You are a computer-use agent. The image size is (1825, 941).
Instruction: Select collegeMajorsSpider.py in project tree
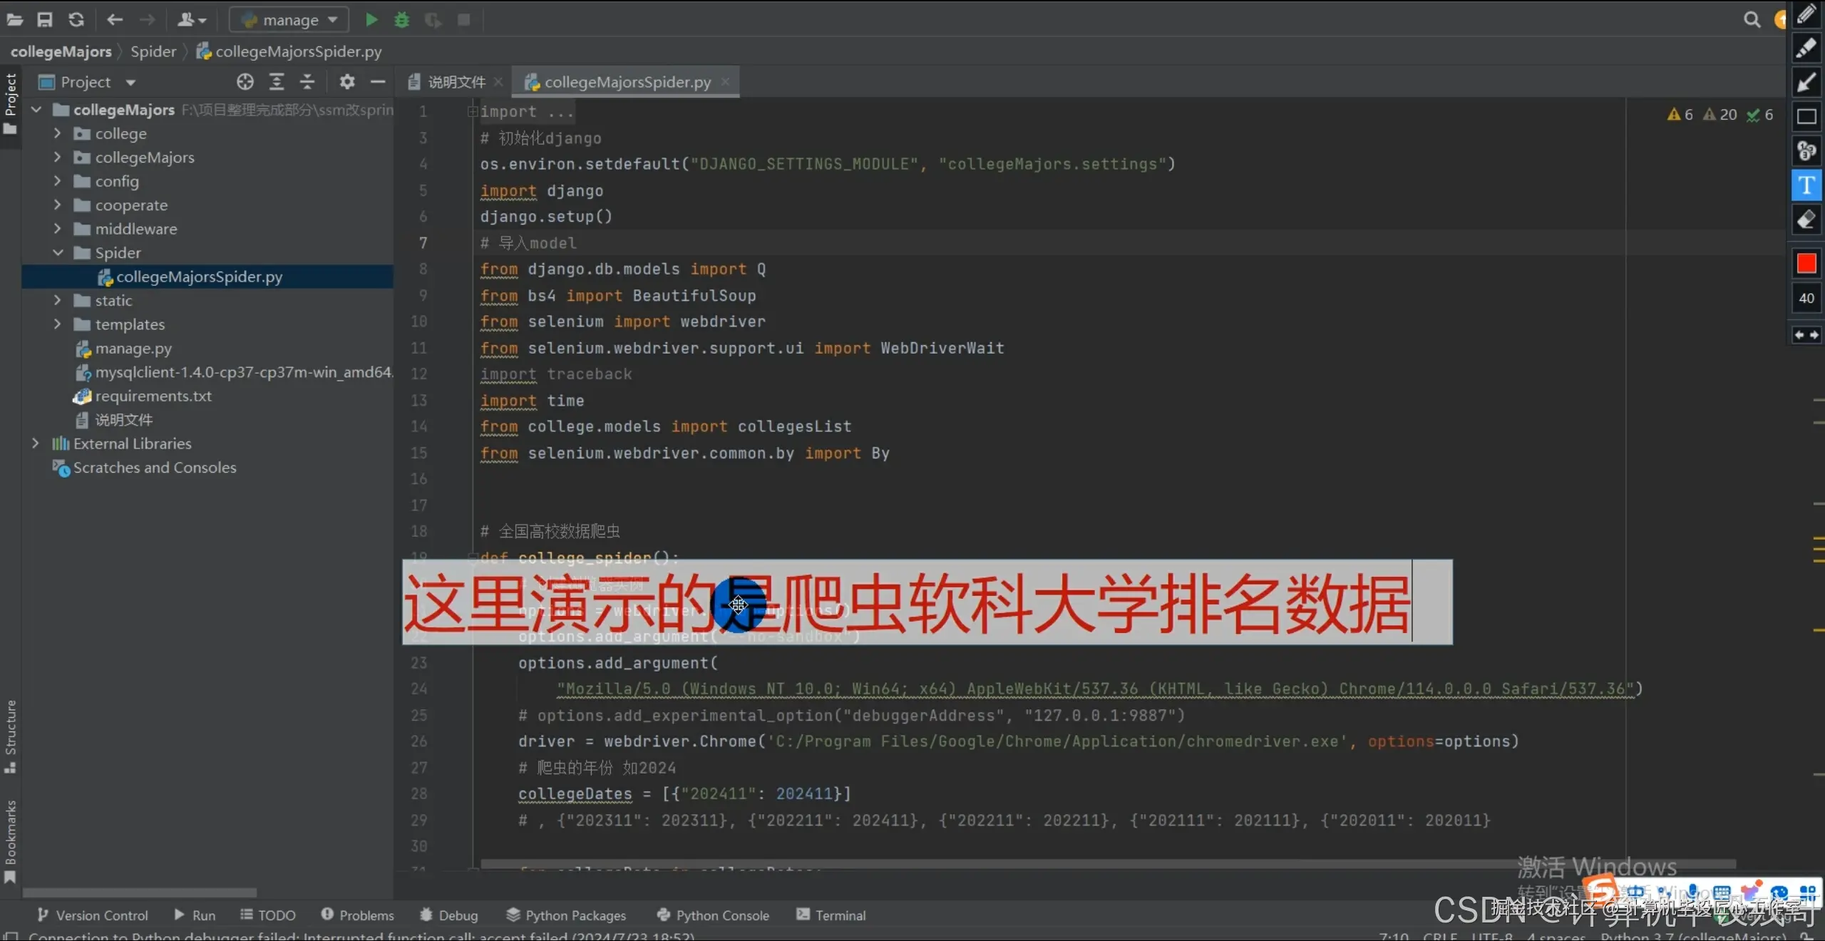click(x=207, y=277)
